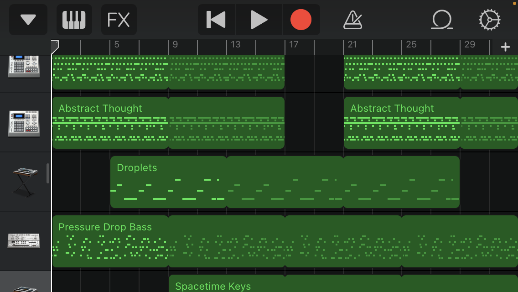Select the Droplets region in the timeline
Viewport: 518px width, 292px height.
click(x=168, y=182)
